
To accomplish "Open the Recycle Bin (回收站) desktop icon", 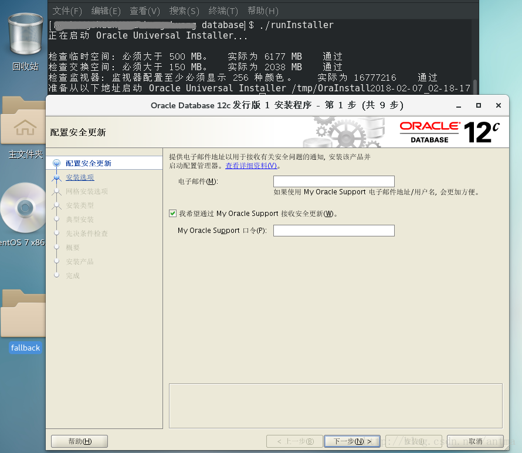I will (x=26, y=35).
